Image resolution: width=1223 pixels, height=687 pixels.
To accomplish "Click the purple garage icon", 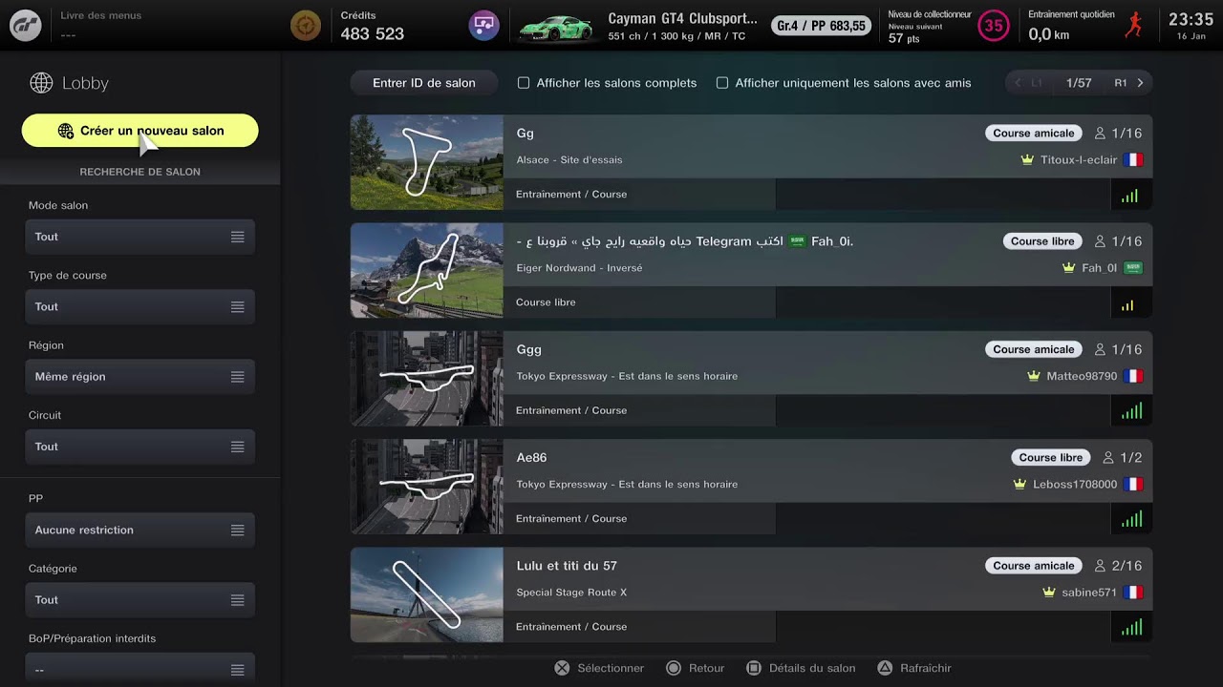I will pos(484,25).
